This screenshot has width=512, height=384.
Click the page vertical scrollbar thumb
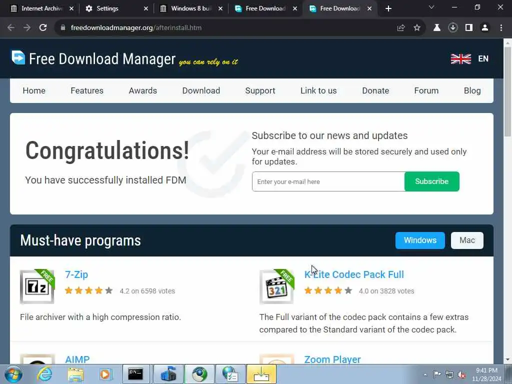tap(508, 91)
